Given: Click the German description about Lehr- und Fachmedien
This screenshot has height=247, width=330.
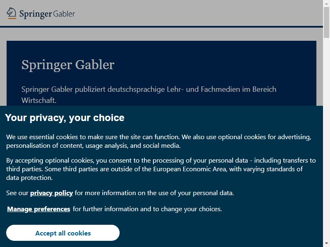Looking at the screenshot, I should coord(149,95).
